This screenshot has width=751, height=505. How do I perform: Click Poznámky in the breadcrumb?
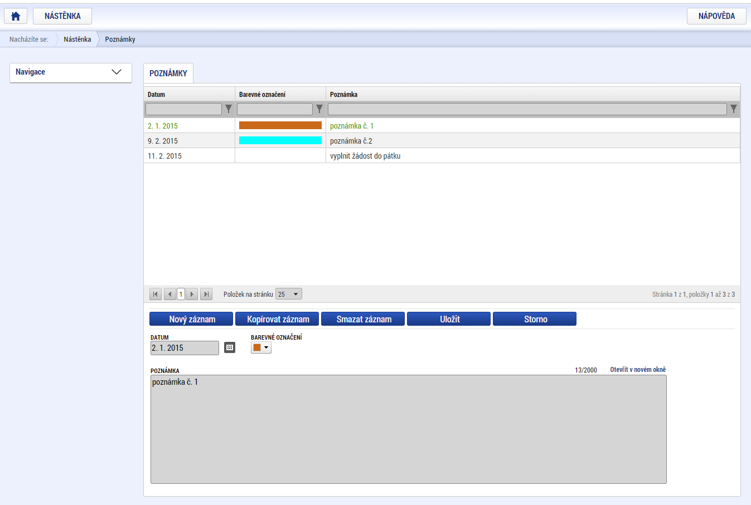pos(120,40)
